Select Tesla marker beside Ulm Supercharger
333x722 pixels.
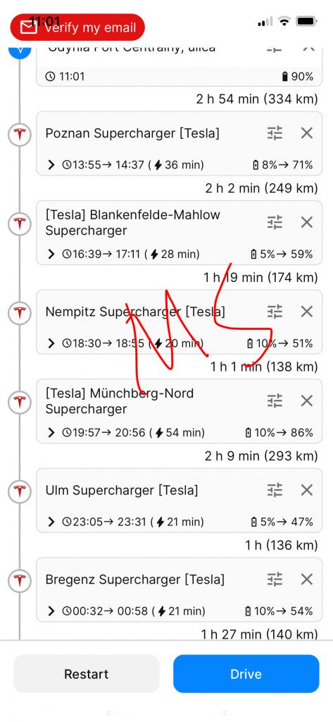pyautogui.click(x=19, y=491)
